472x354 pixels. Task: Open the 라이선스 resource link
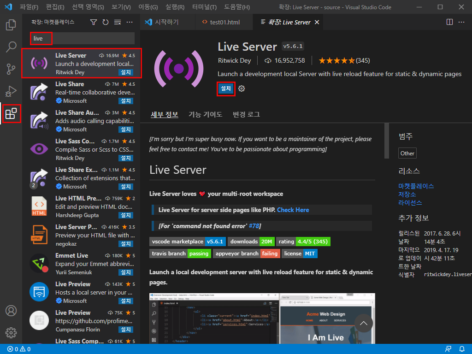tap(410, 203)
